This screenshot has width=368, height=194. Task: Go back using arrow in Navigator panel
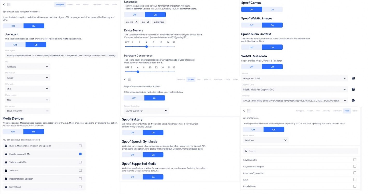pyautogui.click(x=4, y=4)
